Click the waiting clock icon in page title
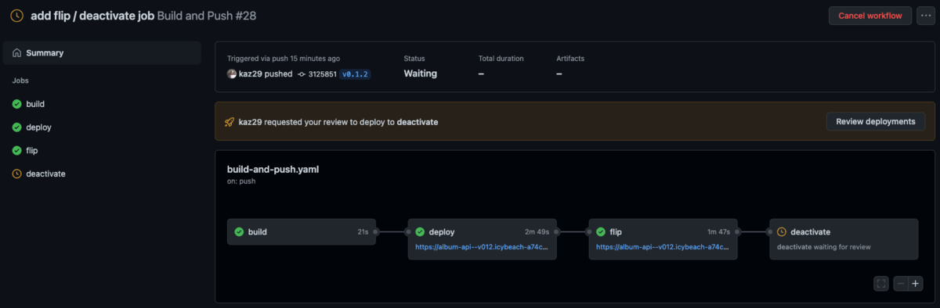The image size is (940, 308). pyautogui.click(x=16, y=16)
